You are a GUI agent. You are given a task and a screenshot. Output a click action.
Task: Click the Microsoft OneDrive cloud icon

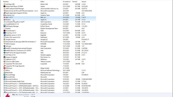click(x=4, y=79)
